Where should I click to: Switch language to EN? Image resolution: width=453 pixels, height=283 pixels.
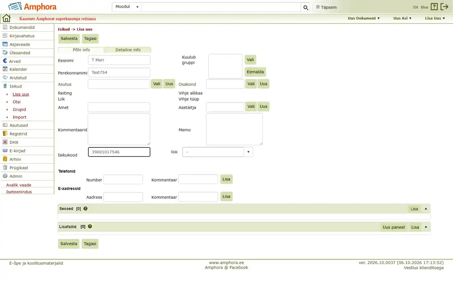[416, 7]
